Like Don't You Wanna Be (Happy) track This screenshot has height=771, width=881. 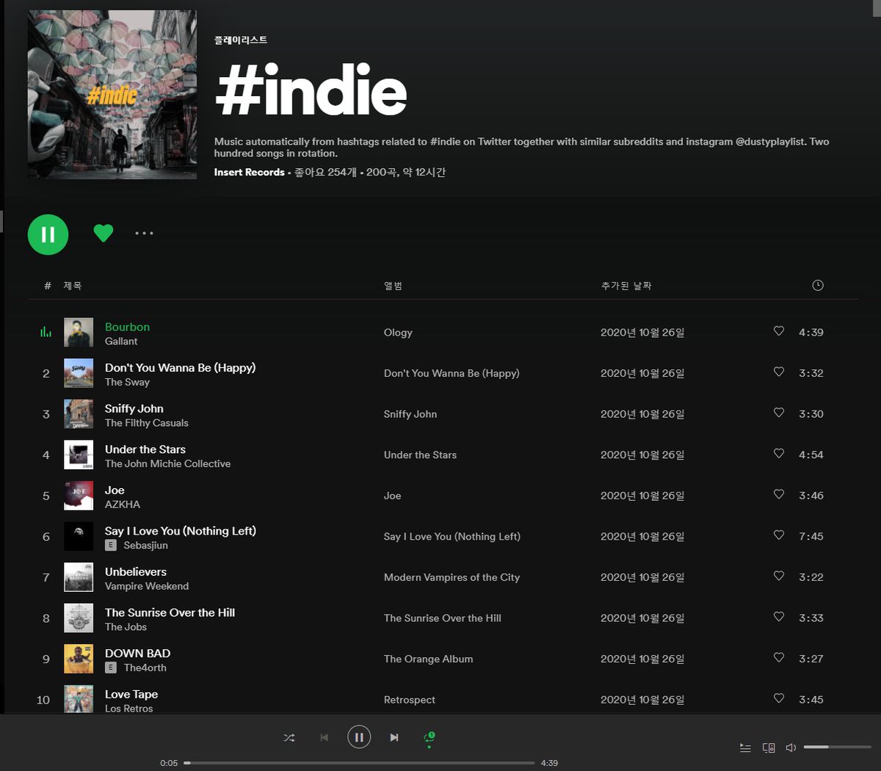point(779,372)
